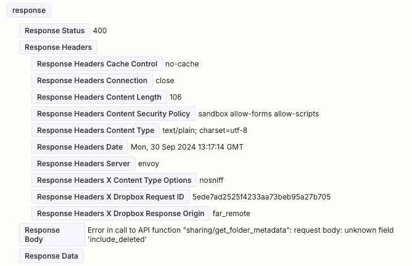Select the Cache Control header label
Viewport: 412px width, 266px height.
(x=97, y=64)
